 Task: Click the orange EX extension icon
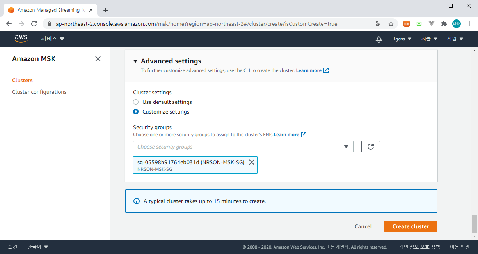[407, 24]
